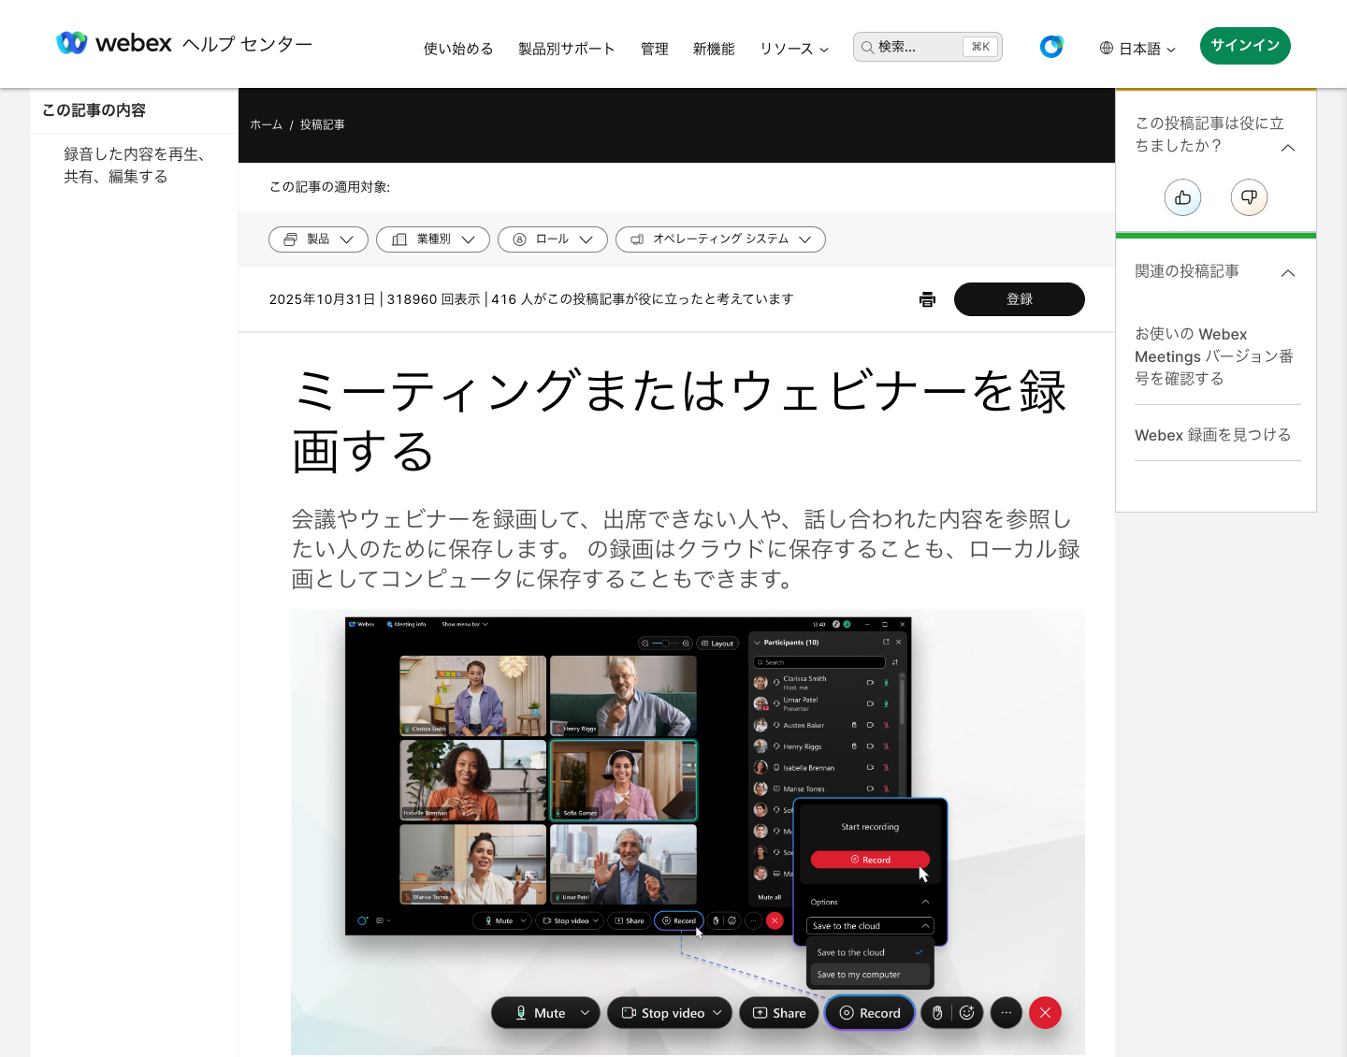Print the article using printer icon
This screenshot has width=1347, height=1057.
927,299
